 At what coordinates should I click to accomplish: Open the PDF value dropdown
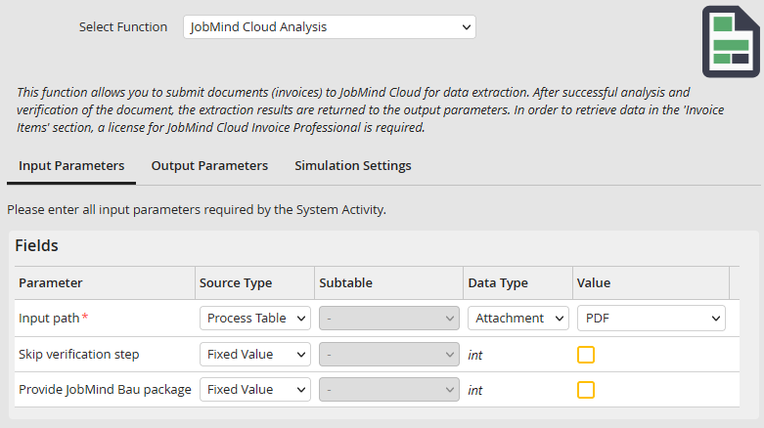coord(651,318)
